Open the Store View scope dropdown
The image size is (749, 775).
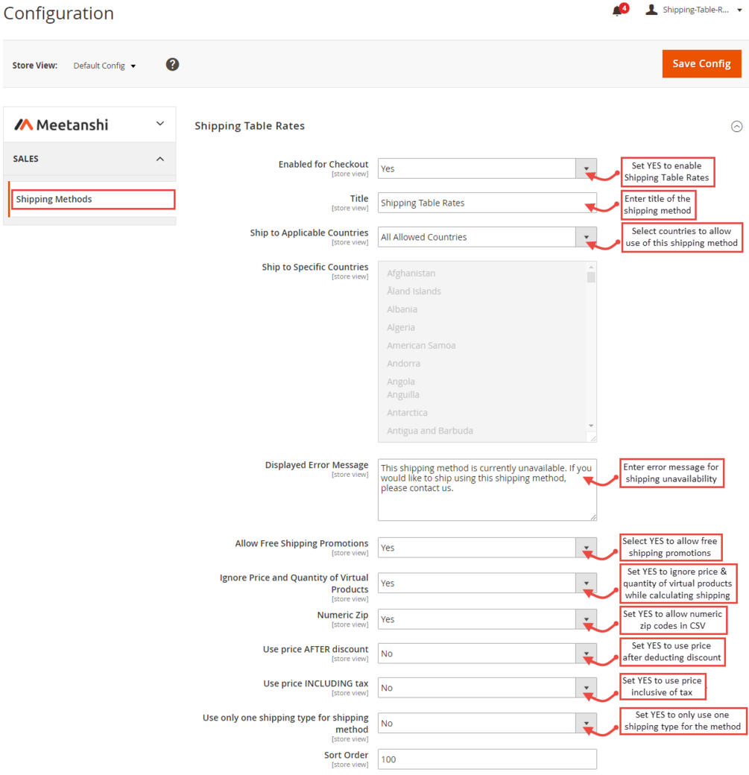click(105, 66)
